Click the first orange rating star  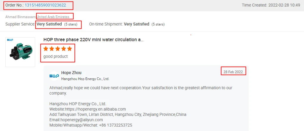tap(46, 49)
